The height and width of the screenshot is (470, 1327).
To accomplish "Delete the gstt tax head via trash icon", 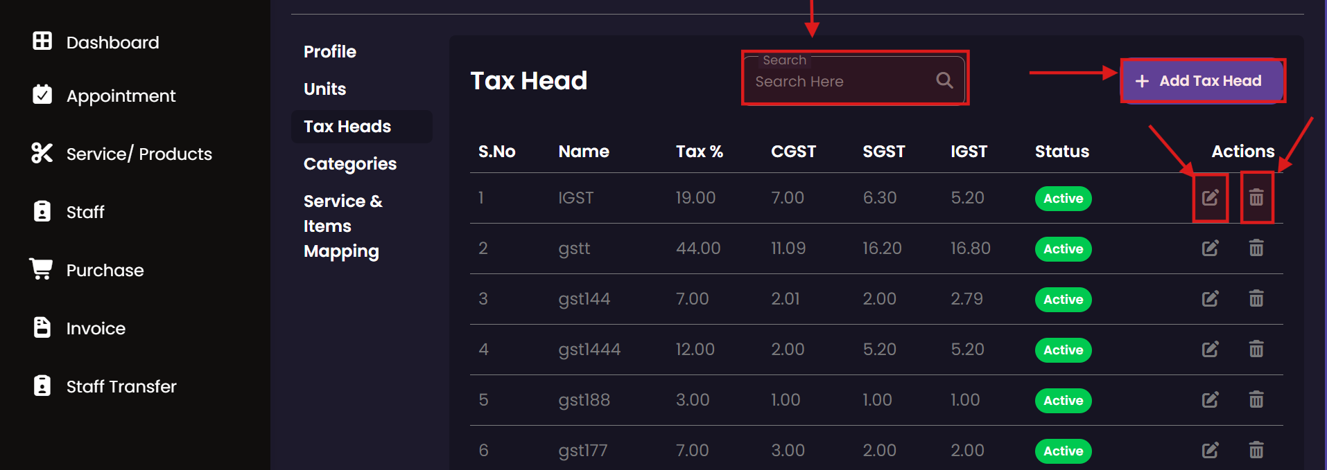I will click(x=1256, y=248).
